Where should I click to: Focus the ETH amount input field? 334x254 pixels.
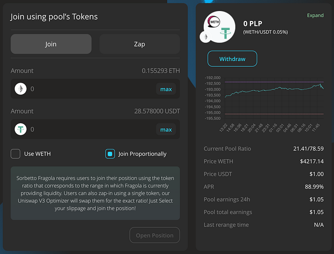coord(93,89)
